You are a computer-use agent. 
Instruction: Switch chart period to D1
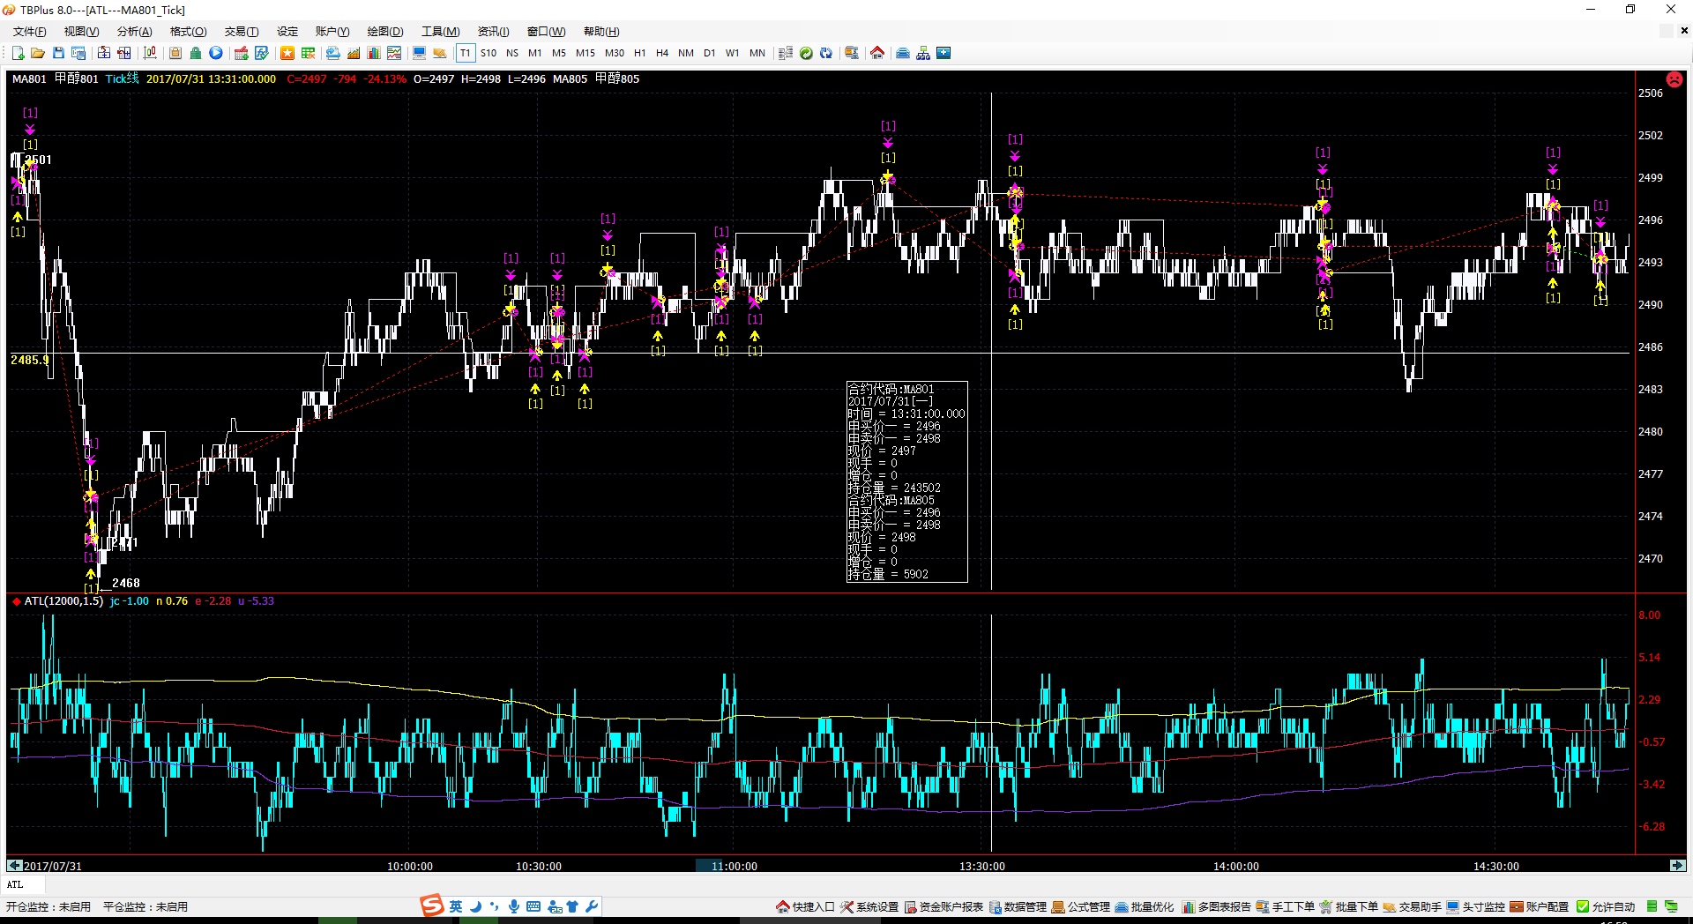coord(710,53)
